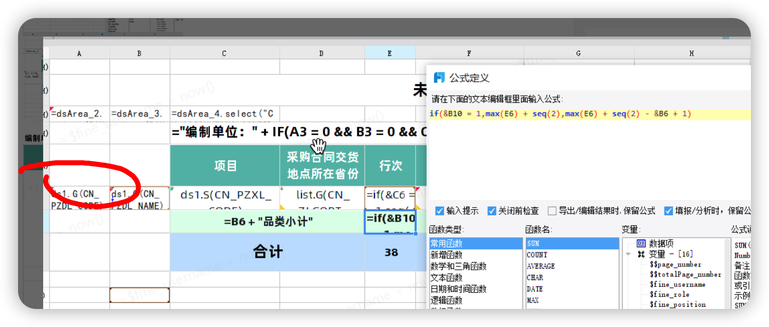The height and width of the screenshot is (327, 769).
Task: Toggle the 关闭前检查 checkbox
Action: point(492,211)
